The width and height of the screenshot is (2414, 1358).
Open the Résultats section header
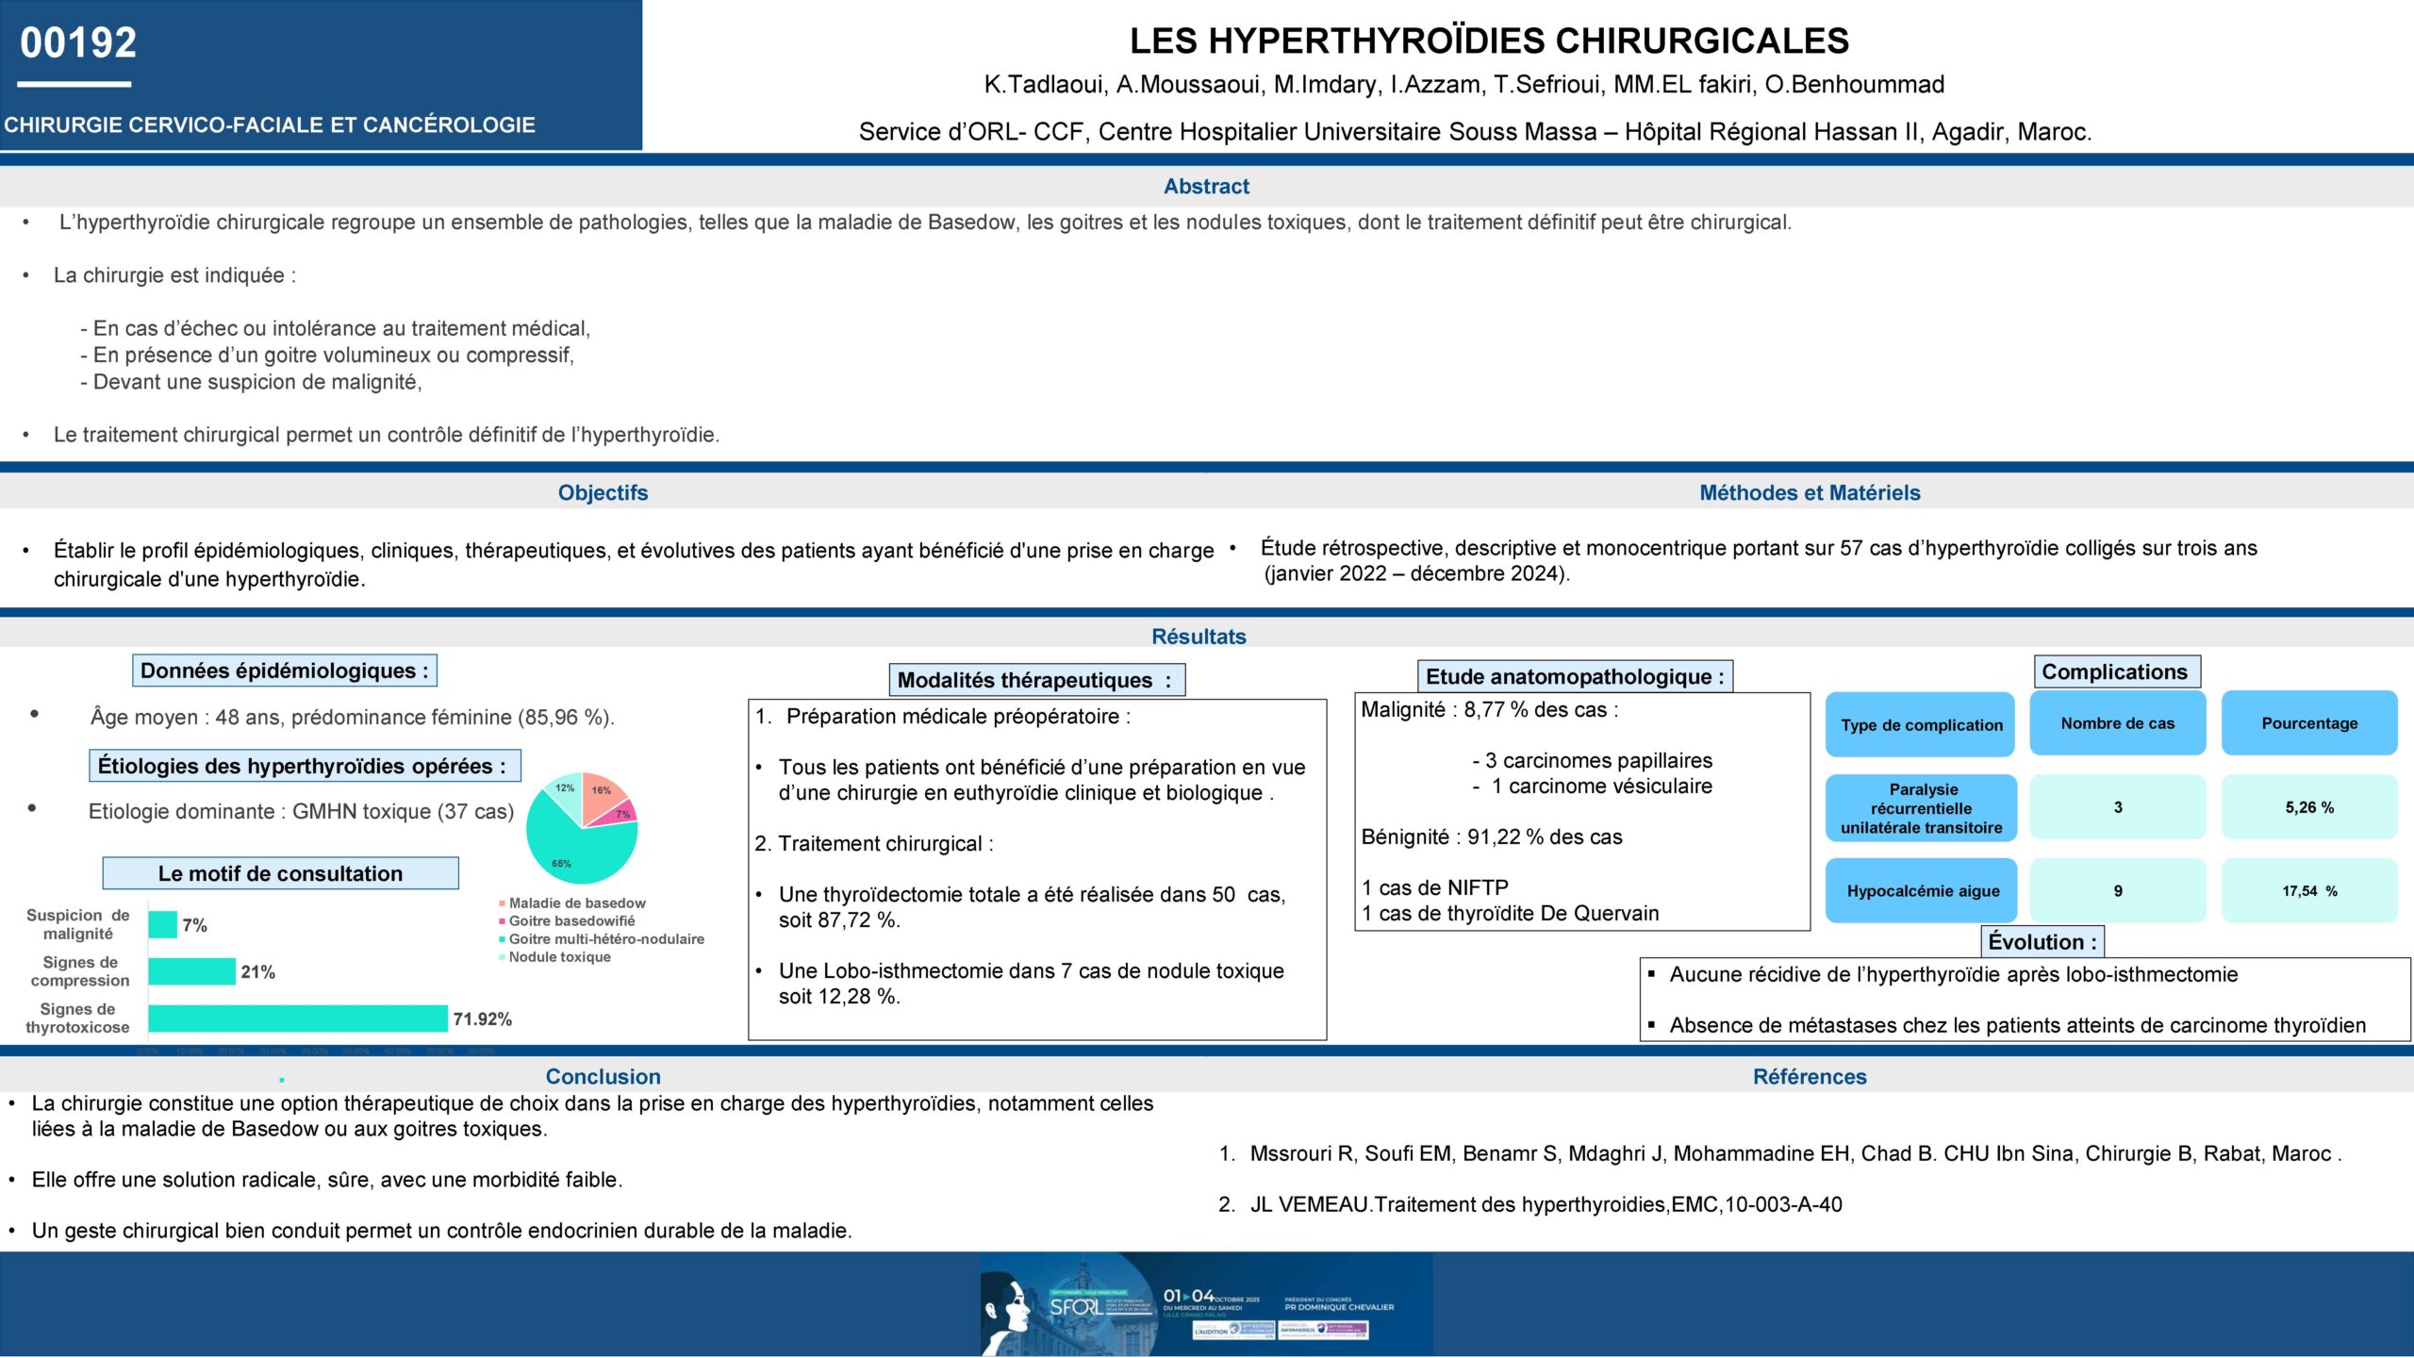[1199, 637]
